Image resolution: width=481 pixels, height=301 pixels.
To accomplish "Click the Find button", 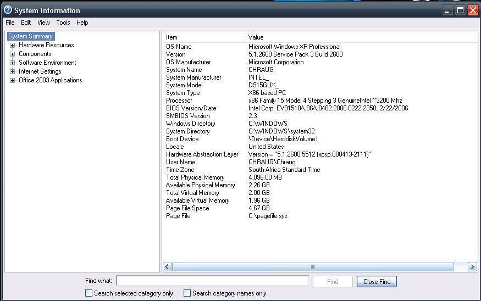I will pos(333,282).
